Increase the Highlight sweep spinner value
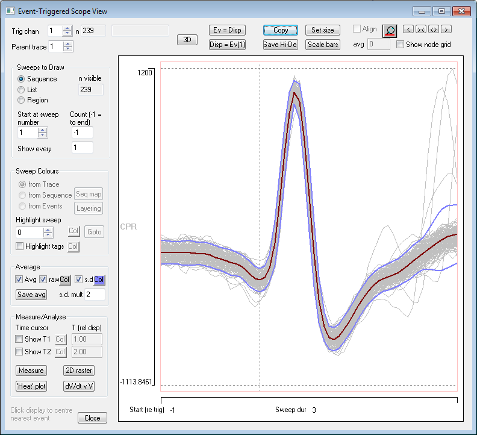477x435 pixels. coord(48,229)
